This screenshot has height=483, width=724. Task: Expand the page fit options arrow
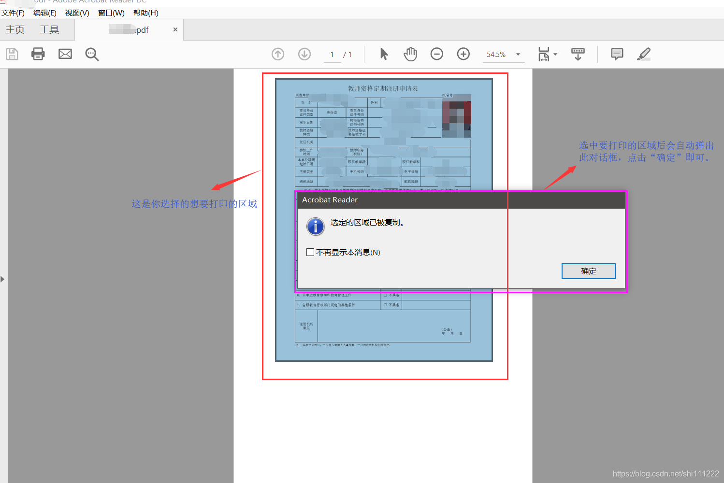click(x=555, y=54)
